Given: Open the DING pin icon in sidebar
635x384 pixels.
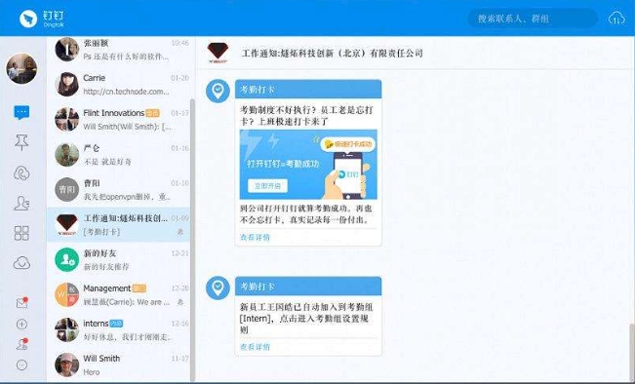Looking at the screenshot, I should pos(21,142).
